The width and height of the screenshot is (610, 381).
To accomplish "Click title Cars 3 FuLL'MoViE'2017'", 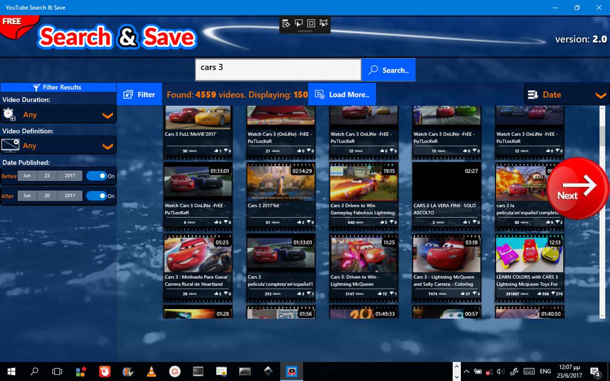I will coord(191,134).
